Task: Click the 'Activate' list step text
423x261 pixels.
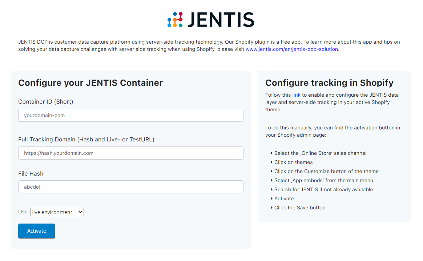Action: pyautogui.click(x=284, y=198)
